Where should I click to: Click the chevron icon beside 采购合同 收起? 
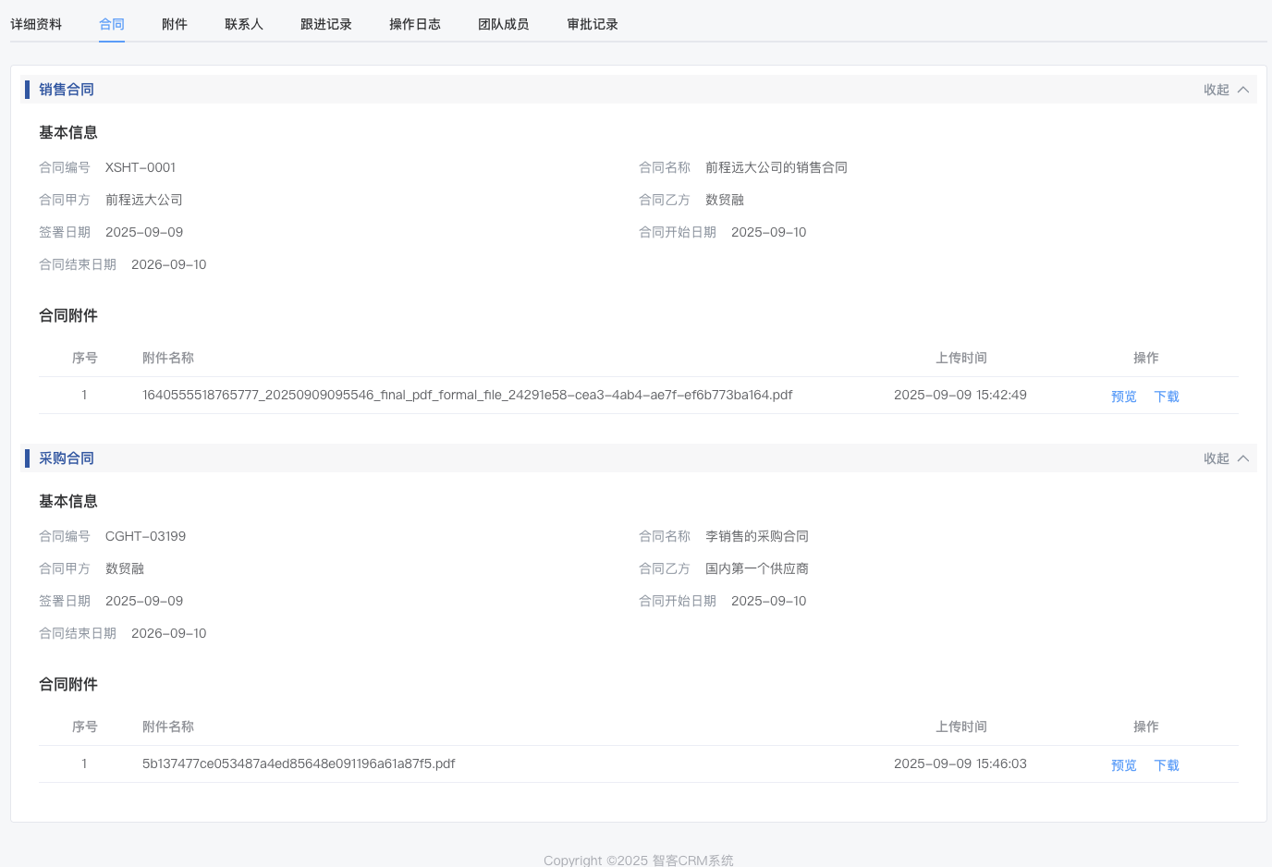coord(1243,458)
